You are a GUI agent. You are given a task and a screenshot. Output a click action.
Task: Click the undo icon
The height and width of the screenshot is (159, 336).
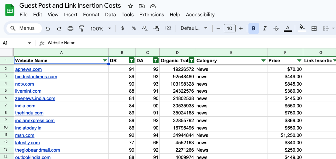point(48,29)
